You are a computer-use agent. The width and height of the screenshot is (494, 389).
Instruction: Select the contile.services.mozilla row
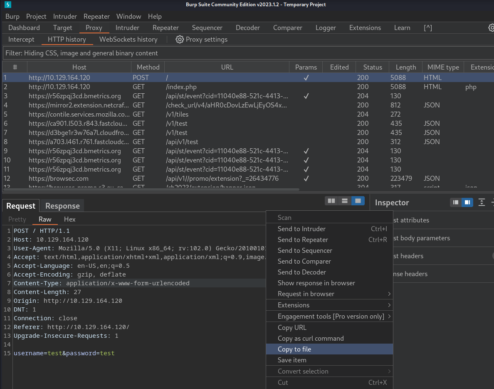point(248,114)
